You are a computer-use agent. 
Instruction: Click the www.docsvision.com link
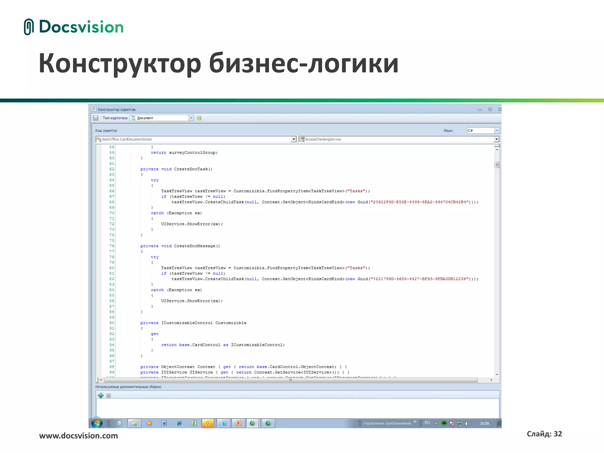click(x=78, y=436)
